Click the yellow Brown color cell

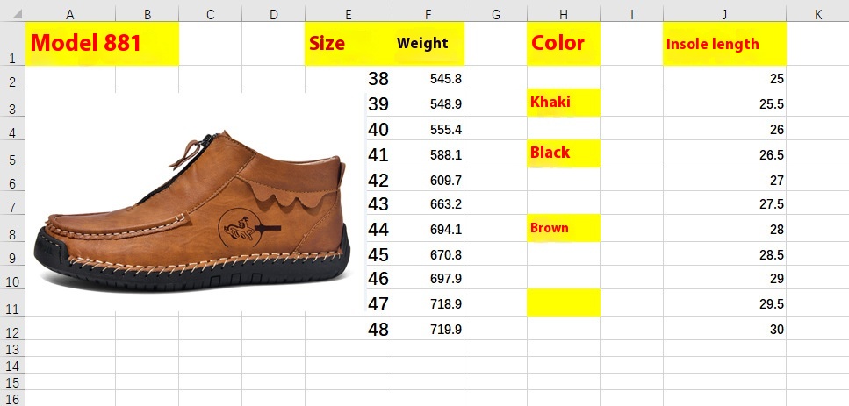[x=563, y=228]
